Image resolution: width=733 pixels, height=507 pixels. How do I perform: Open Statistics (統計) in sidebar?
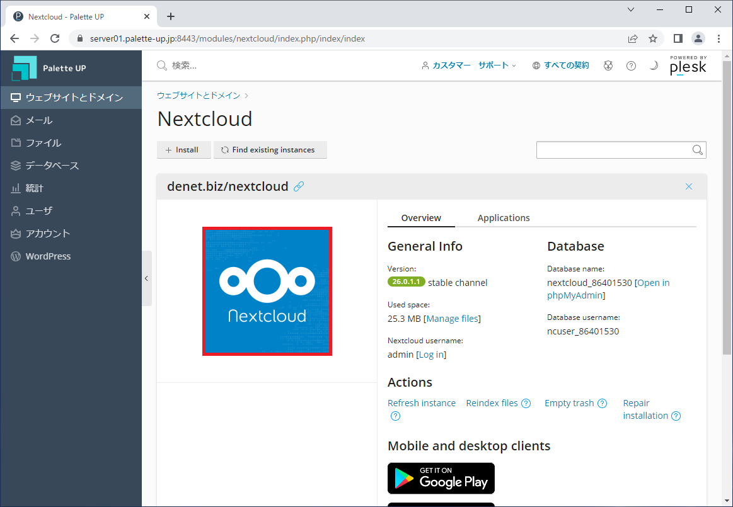coord(71,188)
